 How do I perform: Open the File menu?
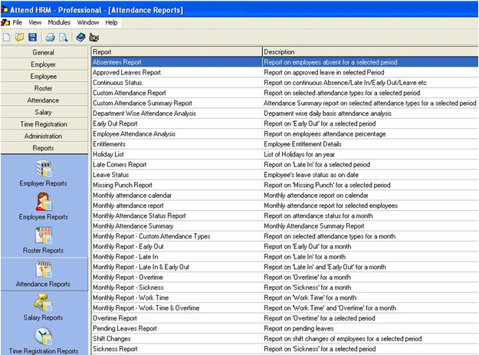[18, 22]
